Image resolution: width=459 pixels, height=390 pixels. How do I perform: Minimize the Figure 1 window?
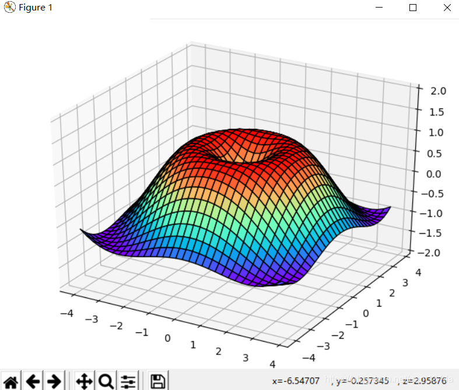tap(379, 8)
